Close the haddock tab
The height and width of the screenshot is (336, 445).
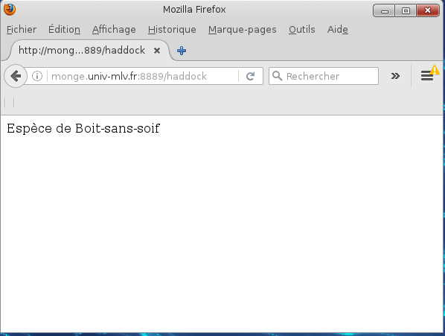(157, 51)
